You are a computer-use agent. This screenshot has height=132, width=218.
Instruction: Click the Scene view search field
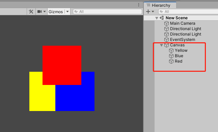(x=107, y=12)
